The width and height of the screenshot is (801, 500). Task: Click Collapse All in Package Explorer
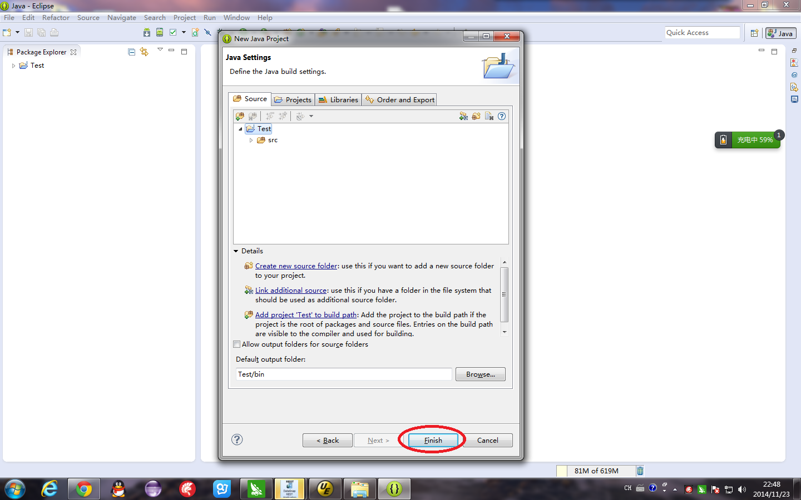tap(132, 52)
